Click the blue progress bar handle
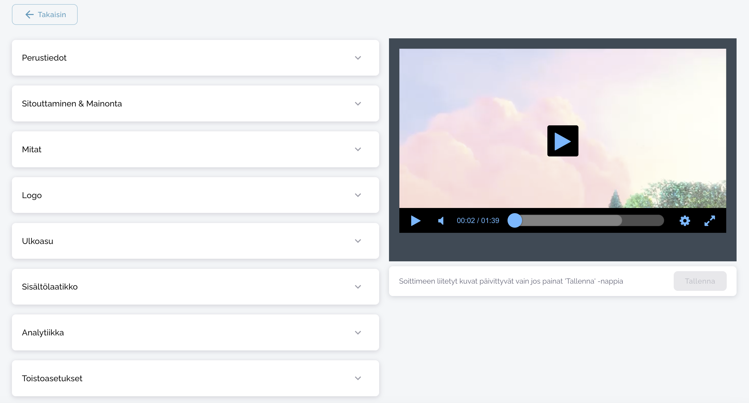 (x=515, y=221)
